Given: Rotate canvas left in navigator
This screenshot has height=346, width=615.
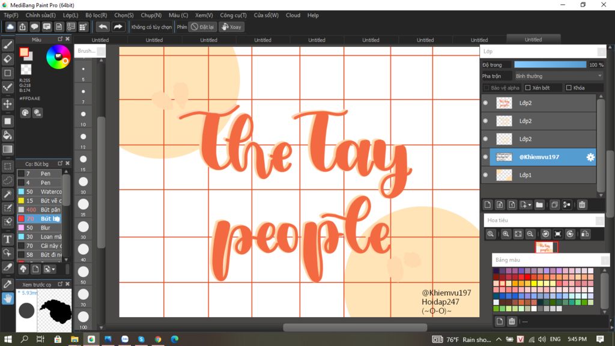Looking at the screenshot, I should [545, 234].
